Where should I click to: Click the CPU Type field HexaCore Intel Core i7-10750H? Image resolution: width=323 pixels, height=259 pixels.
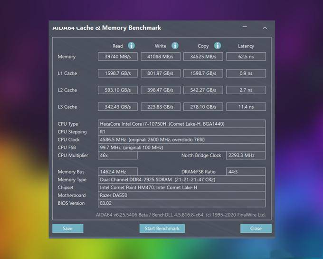pos(181,124)
